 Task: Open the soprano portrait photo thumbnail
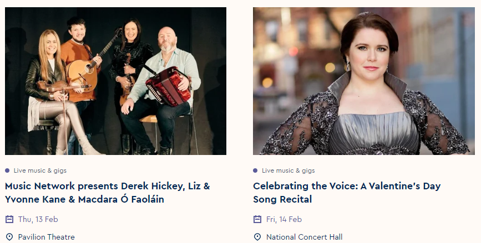364,81
